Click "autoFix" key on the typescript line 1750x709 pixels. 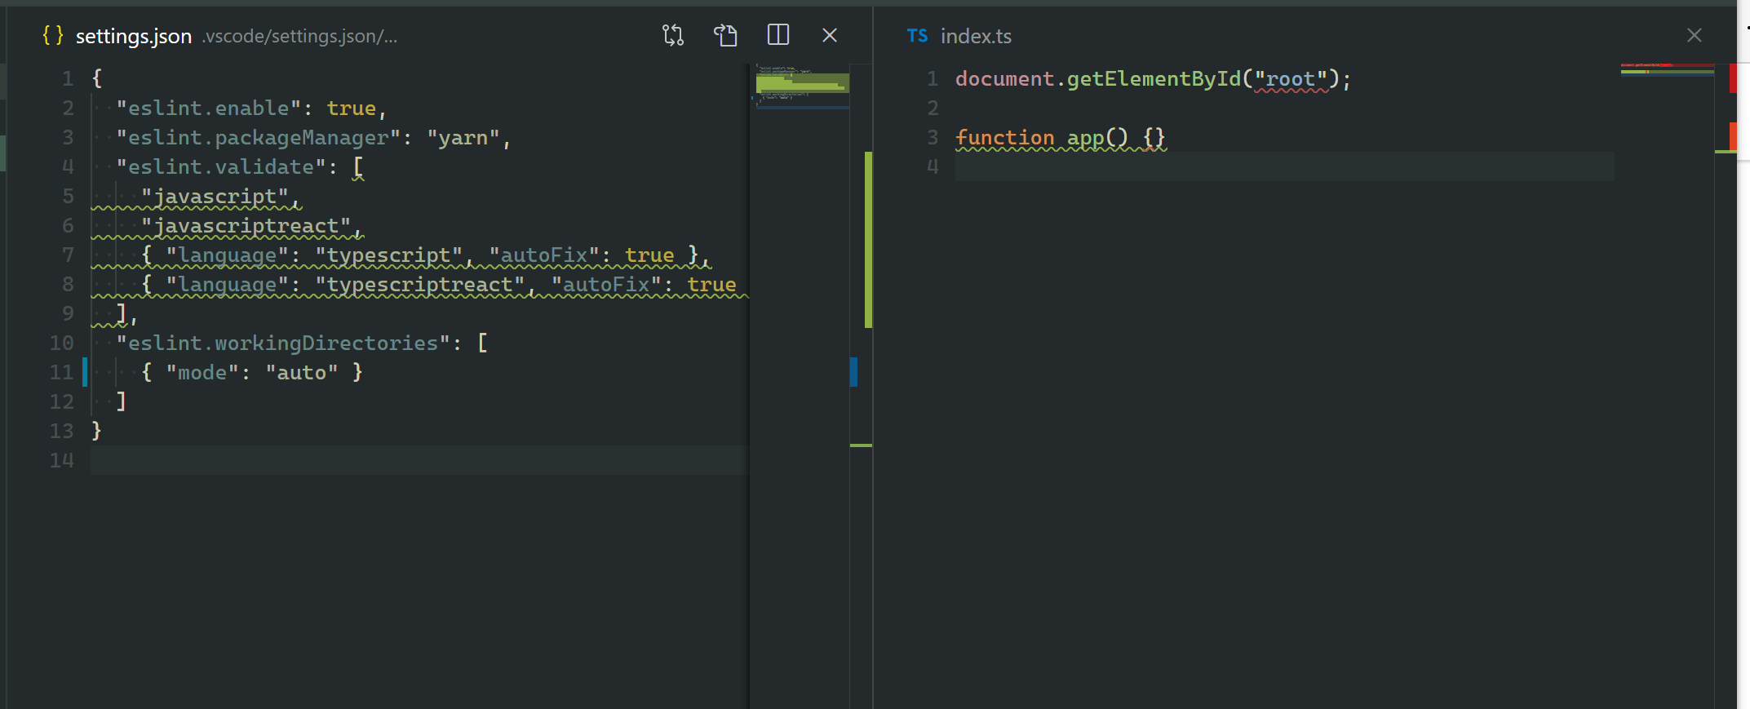[x=544, y=255]
